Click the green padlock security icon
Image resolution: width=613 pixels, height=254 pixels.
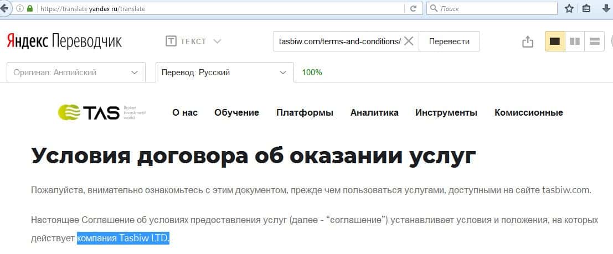coord(29,9)
